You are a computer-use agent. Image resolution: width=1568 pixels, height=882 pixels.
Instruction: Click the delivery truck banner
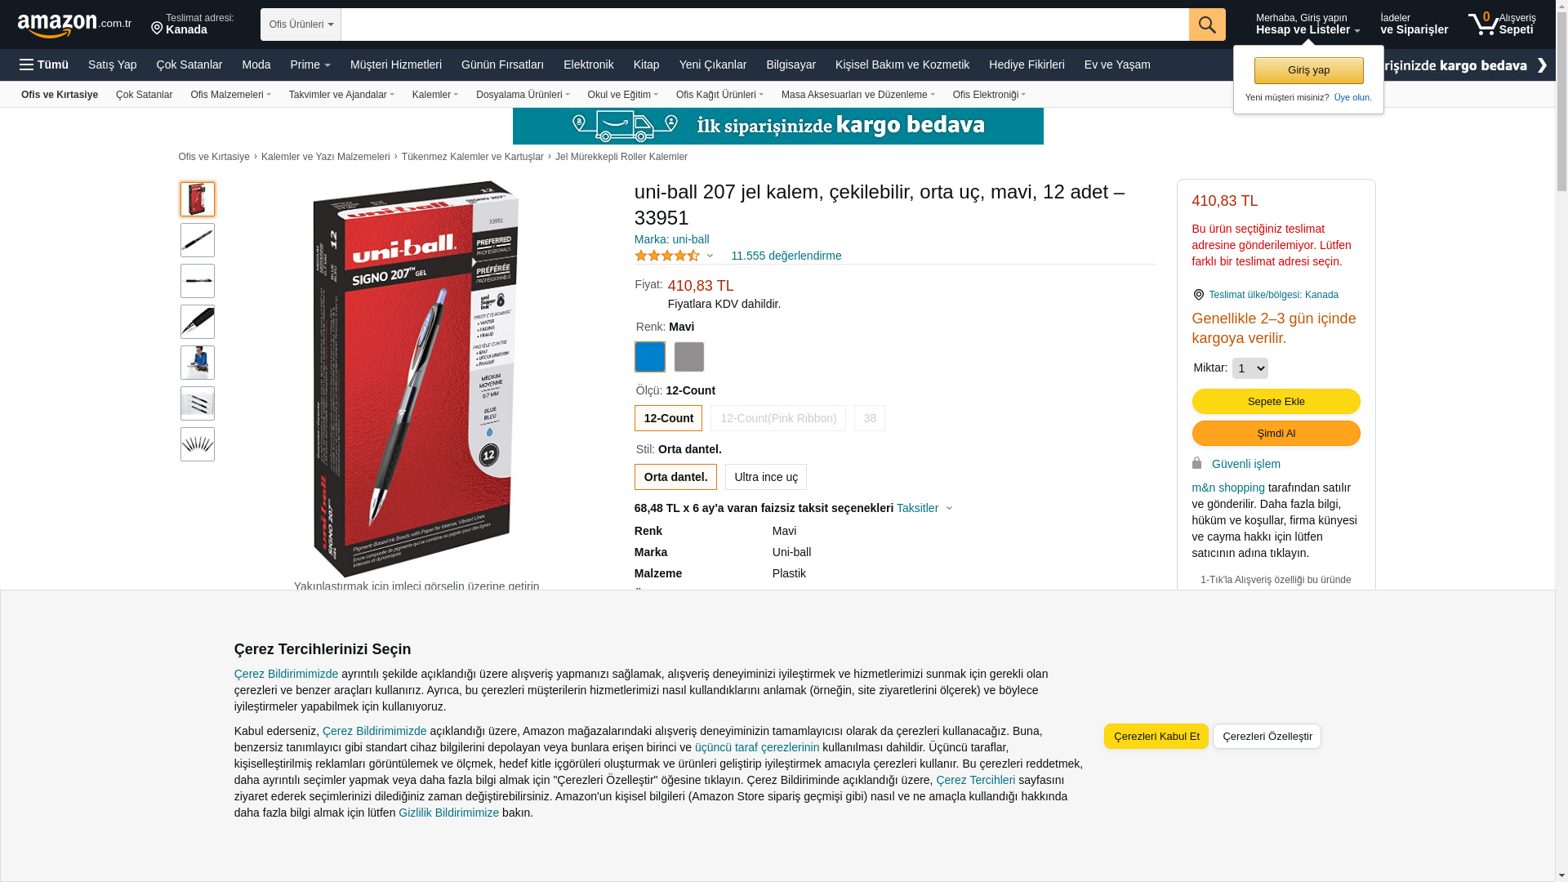click(777, 126)
